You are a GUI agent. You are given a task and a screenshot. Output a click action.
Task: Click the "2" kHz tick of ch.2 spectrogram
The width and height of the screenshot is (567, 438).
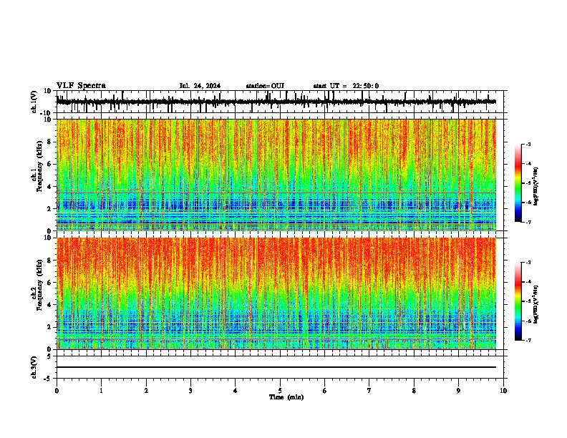(49, 327)
